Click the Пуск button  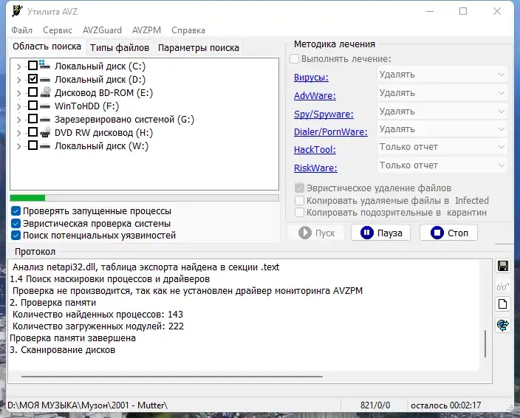316,233
